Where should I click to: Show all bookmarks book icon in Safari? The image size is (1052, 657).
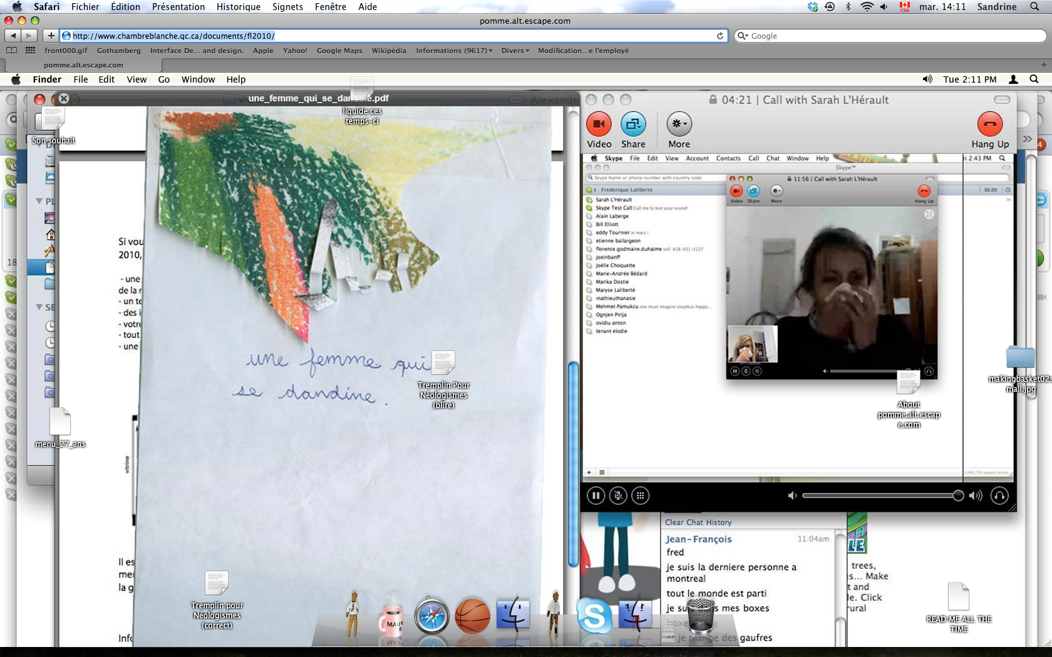click(11, 51)
